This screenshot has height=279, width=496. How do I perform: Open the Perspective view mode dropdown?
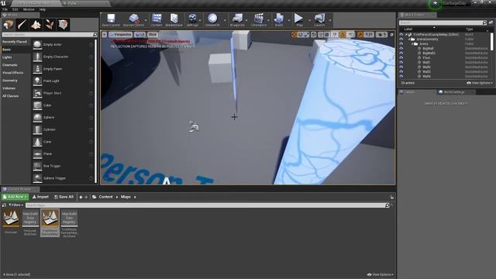click(120, 34)
